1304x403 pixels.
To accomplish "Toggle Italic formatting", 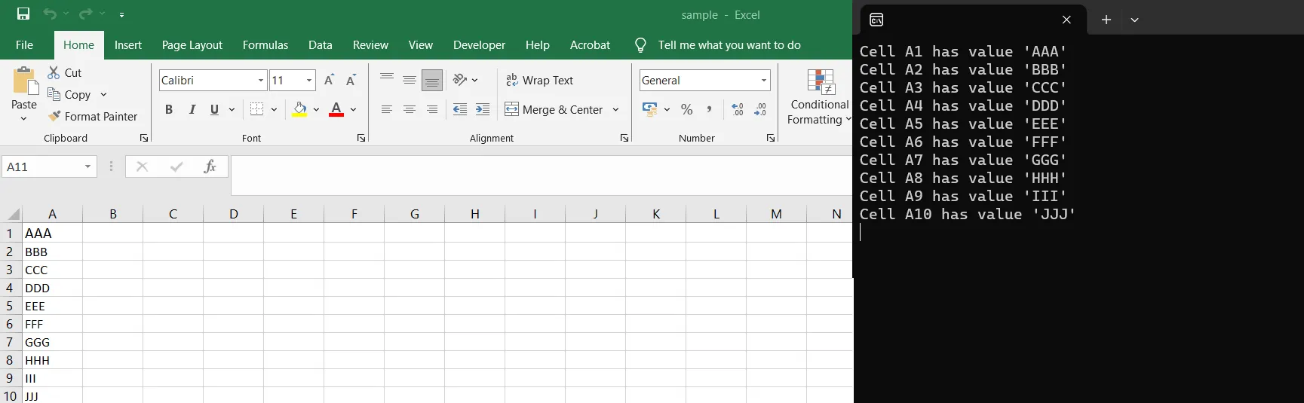I will pos(192,109).
